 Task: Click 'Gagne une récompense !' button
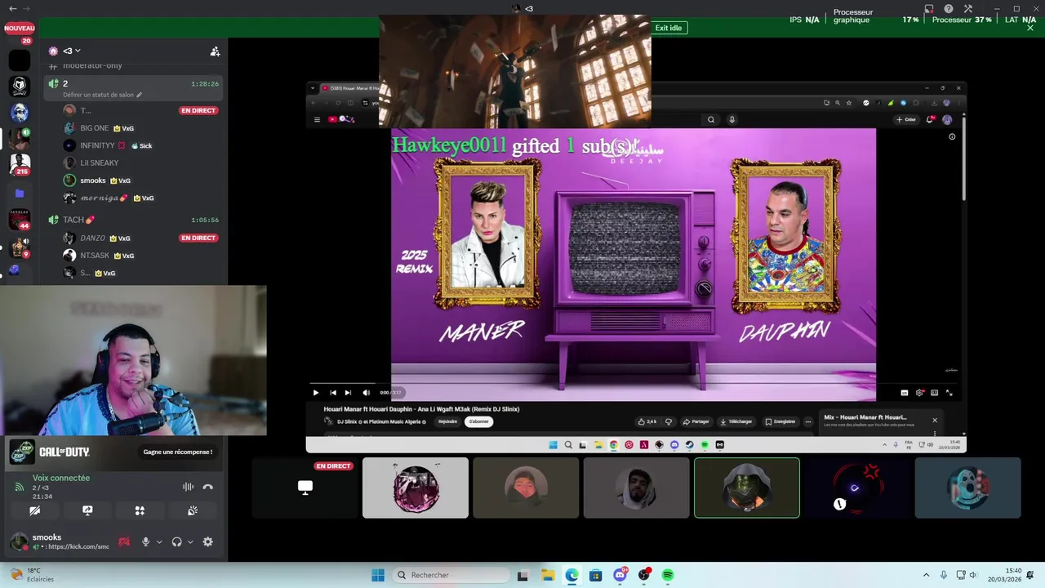[178, 452]
